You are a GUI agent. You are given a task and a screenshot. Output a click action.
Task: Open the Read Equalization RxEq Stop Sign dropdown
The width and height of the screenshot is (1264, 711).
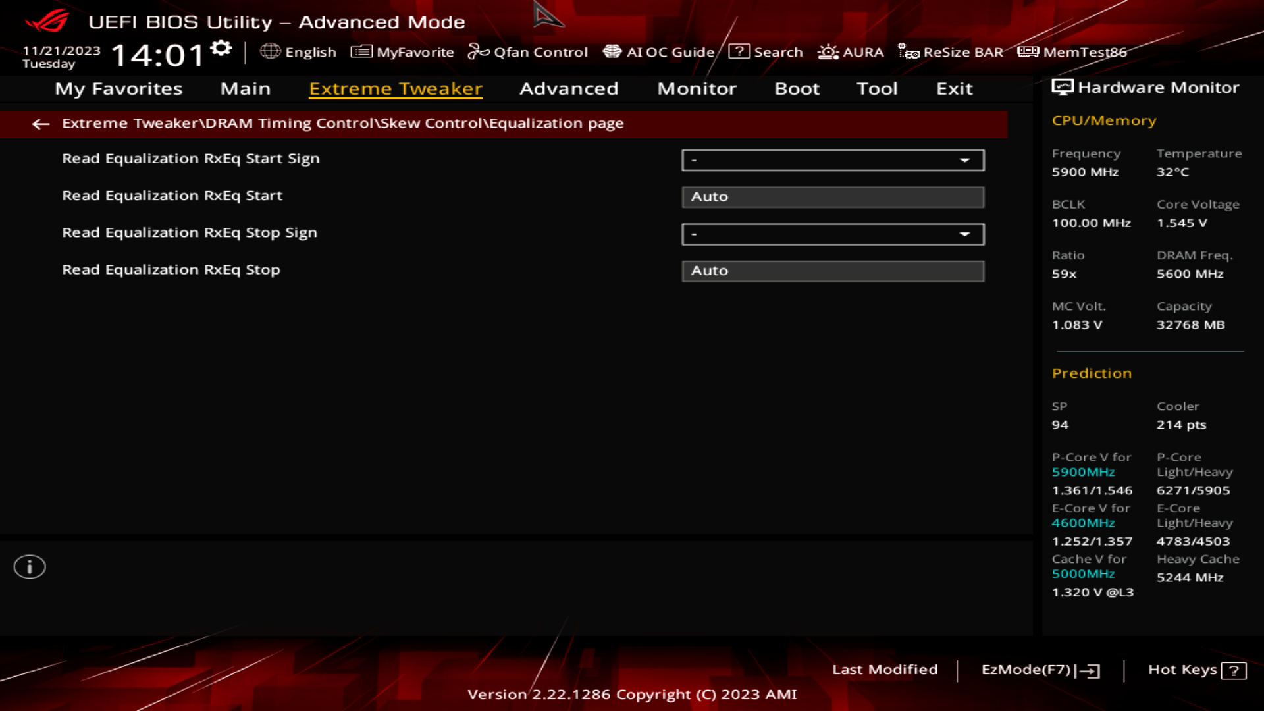click(833, 234)
